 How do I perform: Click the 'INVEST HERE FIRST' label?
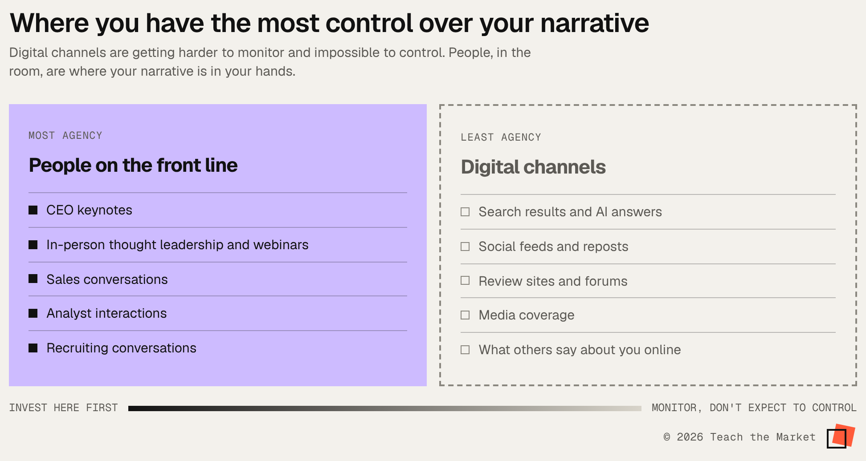click(64, 408)
